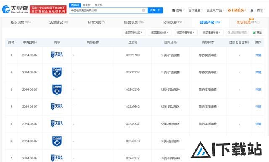269x162 pixels.
Task: Open the 全部国际分类 filter dropdown
Action: click(x=160, y=32)
